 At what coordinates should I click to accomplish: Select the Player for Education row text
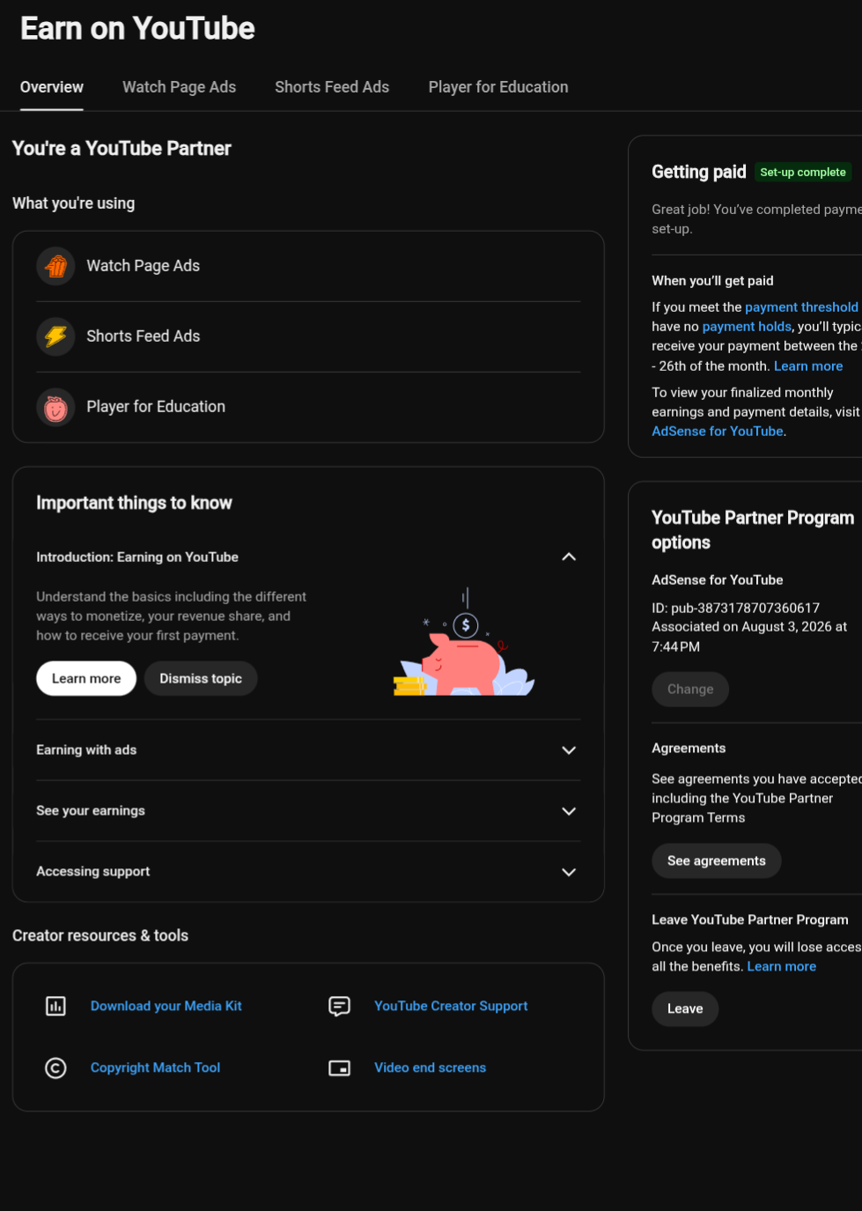(156, 407)
